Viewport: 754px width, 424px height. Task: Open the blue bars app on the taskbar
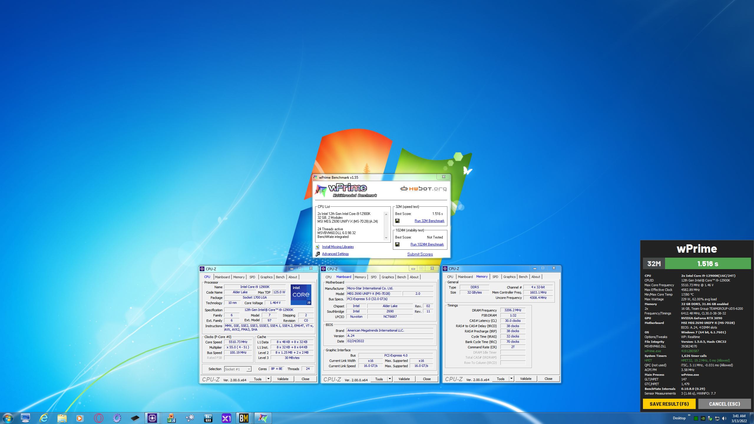tap(208, 418)
